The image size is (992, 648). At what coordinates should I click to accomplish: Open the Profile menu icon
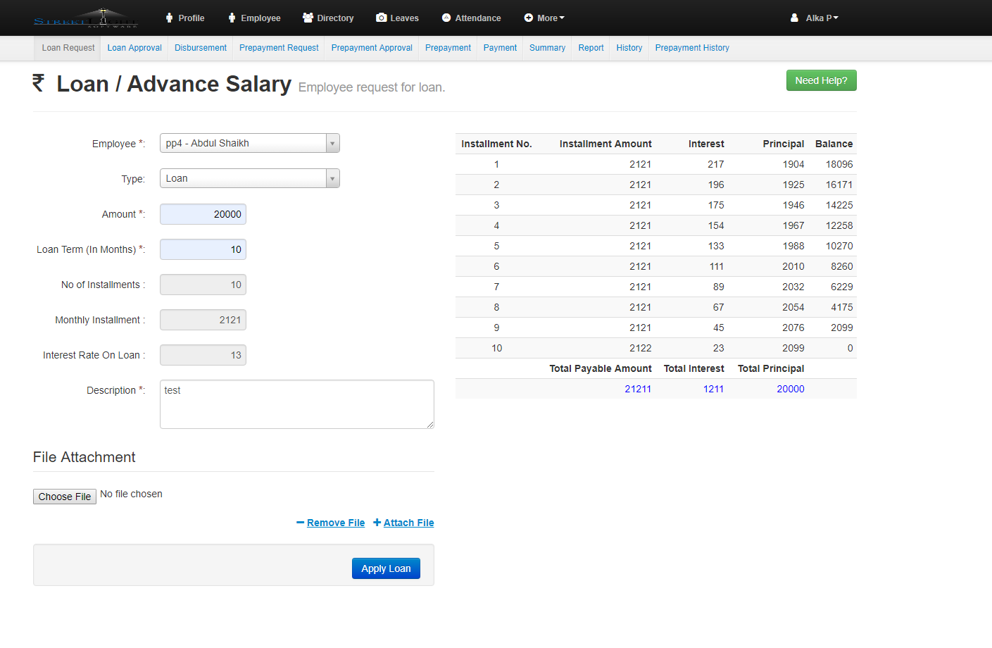[169, 18]
